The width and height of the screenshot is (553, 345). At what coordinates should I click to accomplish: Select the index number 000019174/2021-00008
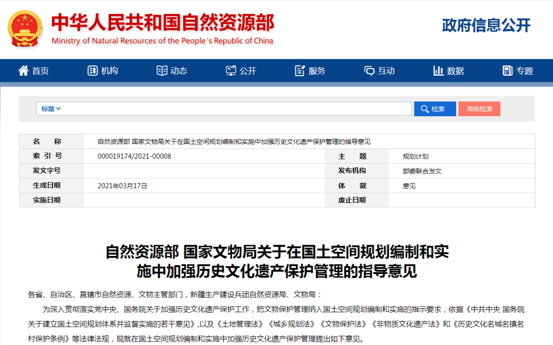(x=134, y=156)
